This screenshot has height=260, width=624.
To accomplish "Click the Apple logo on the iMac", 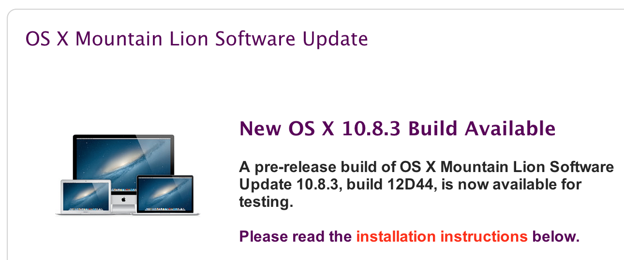I will 124,199.
